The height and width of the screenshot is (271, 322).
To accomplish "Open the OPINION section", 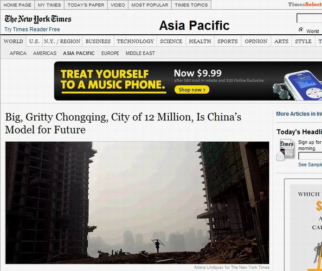I will click(x=256, y=41).
